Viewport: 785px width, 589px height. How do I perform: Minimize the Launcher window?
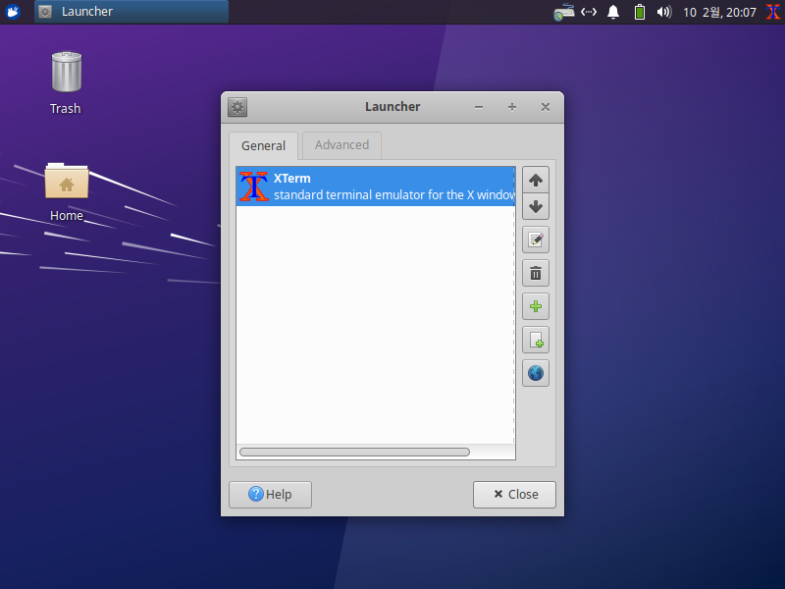(479, 107)
